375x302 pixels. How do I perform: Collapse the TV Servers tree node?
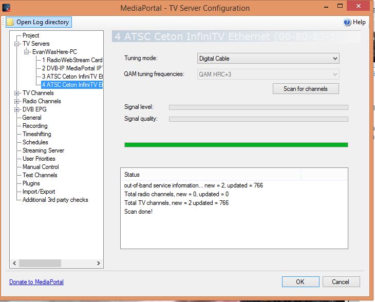[x=17, y=44]
